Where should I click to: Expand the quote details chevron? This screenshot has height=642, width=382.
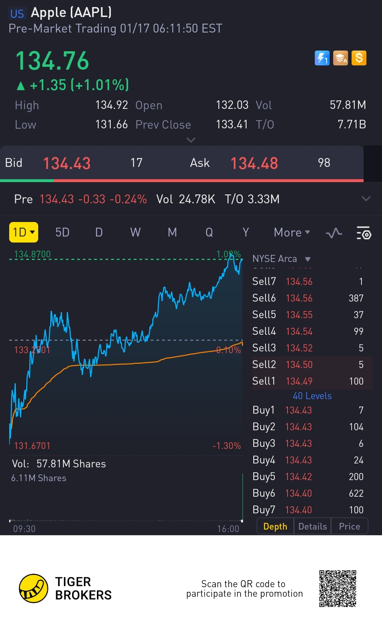[191, 140]
